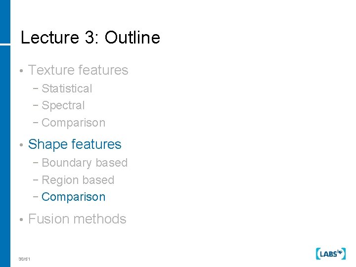Select the "Shape features" heading
The image size is (356, 267).
coord(75,144)
